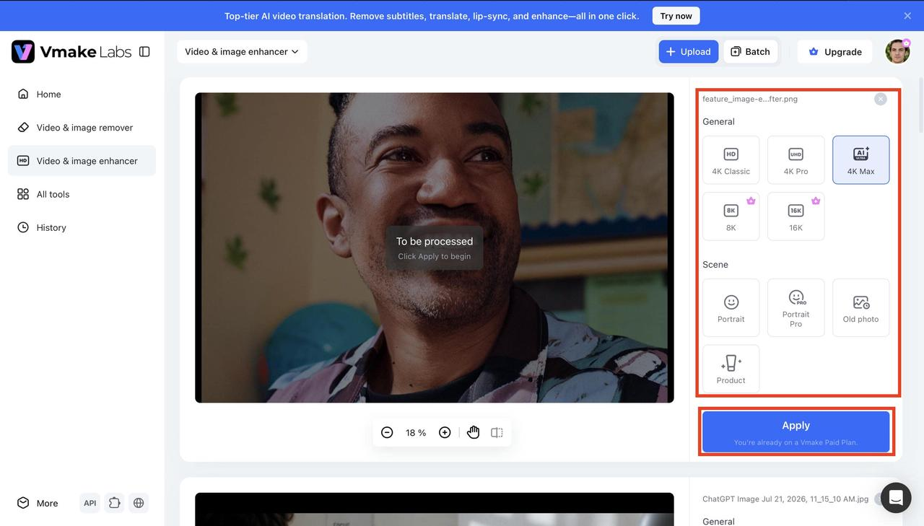Select the Product scene mode

point(731,369)
